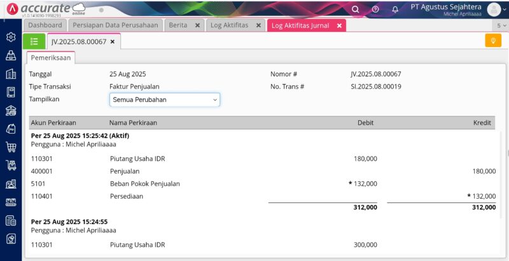Open the notifications bell
The image size is (509, 261).
pos(395,9)
